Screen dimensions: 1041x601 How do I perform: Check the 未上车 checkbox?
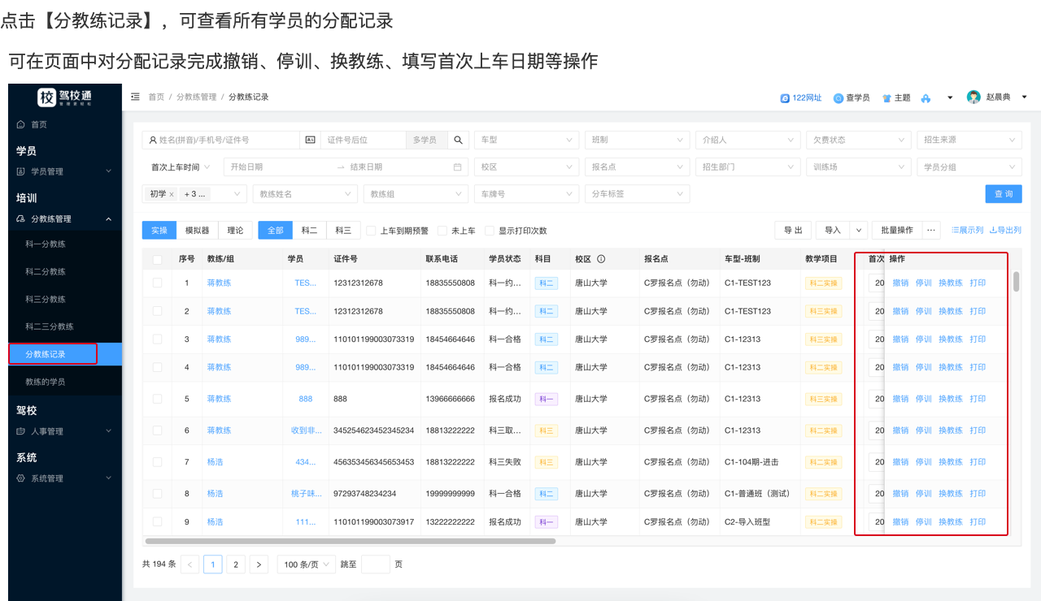tap(442, 231)
